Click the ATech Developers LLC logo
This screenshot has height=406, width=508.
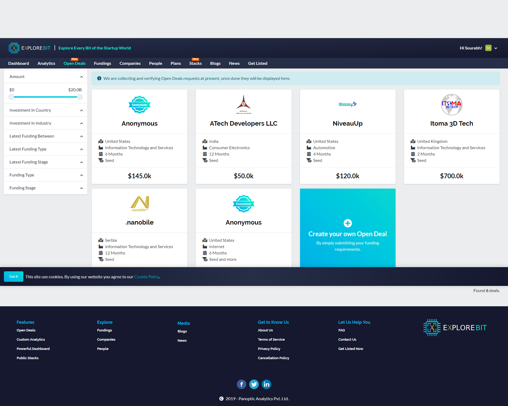pos(243,104)
